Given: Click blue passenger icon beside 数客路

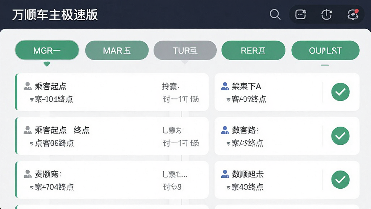Looking at the screenshot, I should click(x=225, y=130).
